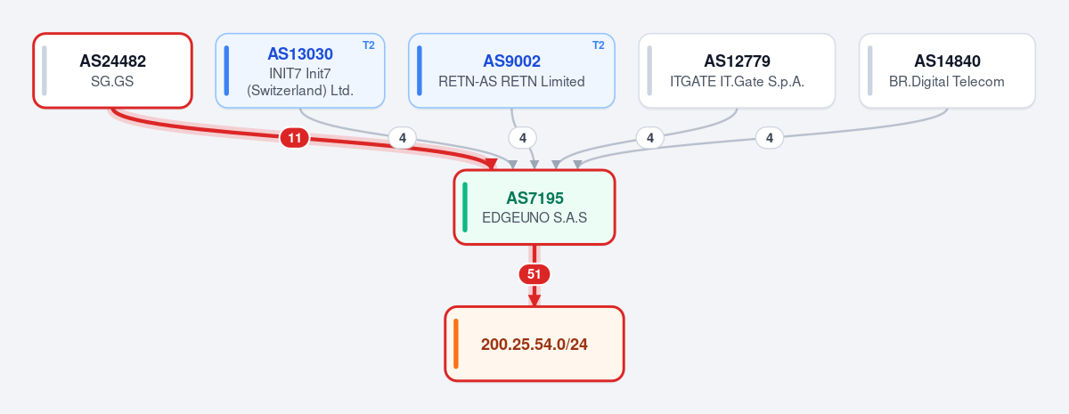1069x414 pixels.
Task: Select the AS7195 EDGEUNO S.A.S node
Action: [x=534, y=207]
